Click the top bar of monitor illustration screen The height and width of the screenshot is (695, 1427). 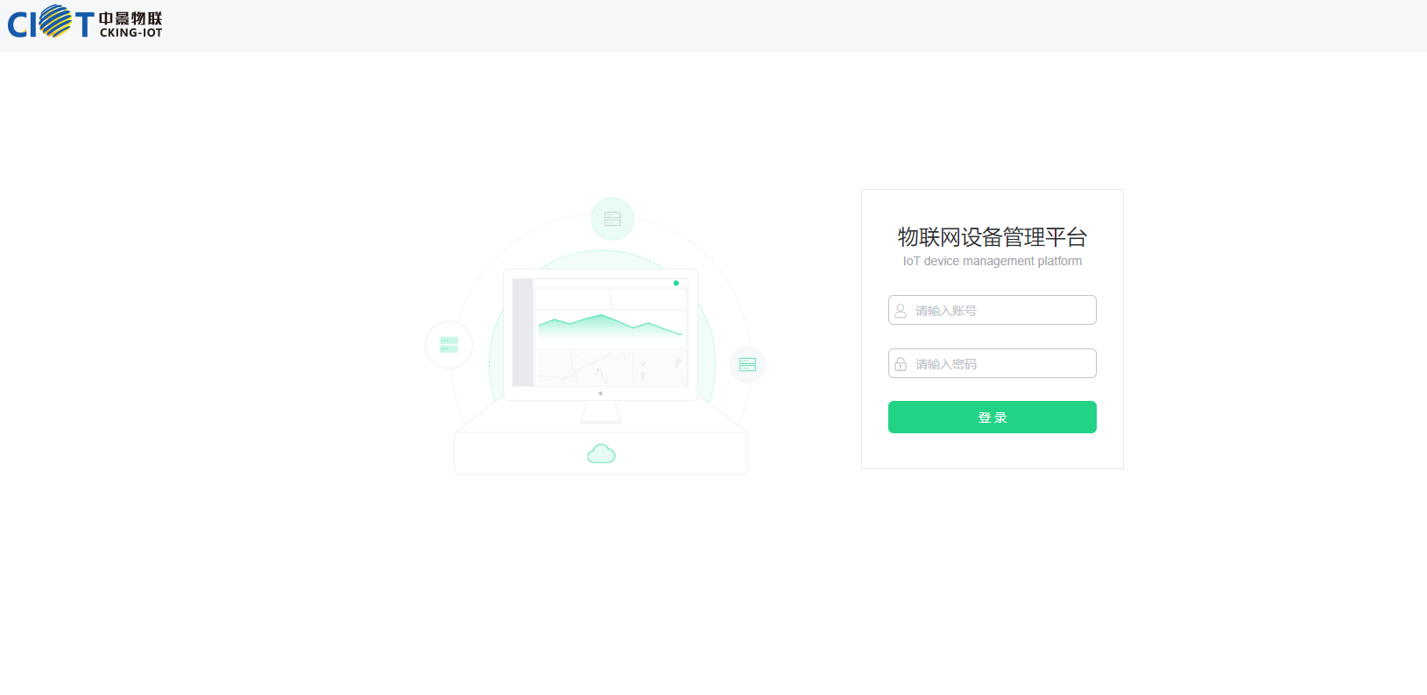[604, 283]
